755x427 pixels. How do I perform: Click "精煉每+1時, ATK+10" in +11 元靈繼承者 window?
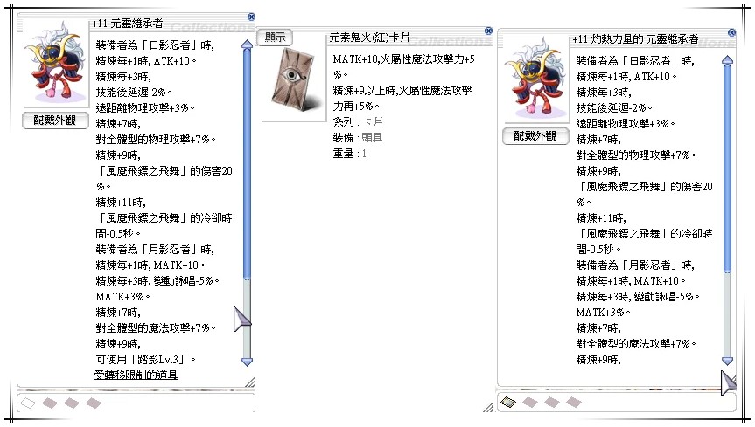click(x=146, y=61)
